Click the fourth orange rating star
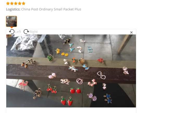This screenshot has height=113, width=173. (20, 3)
